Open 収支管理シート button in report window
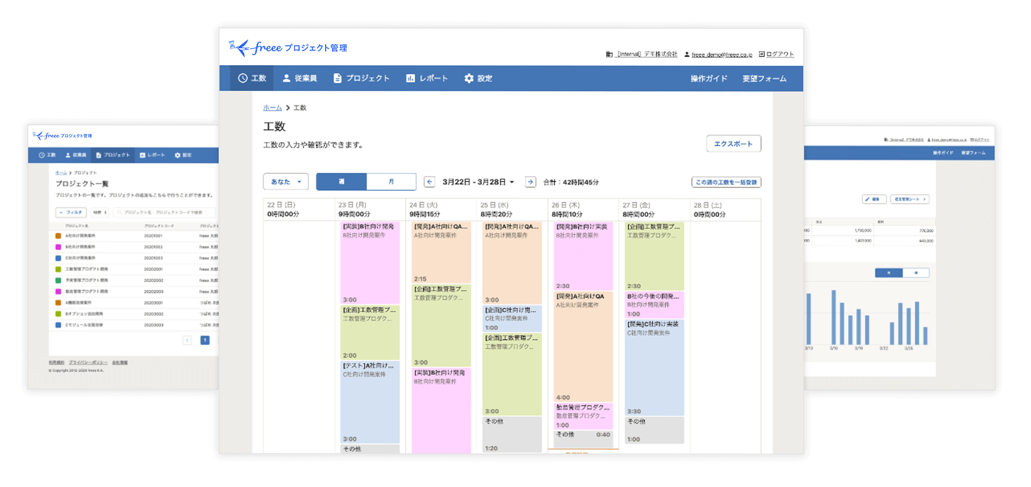Screen dimensions: 1031x487 (x=909, y=200)
